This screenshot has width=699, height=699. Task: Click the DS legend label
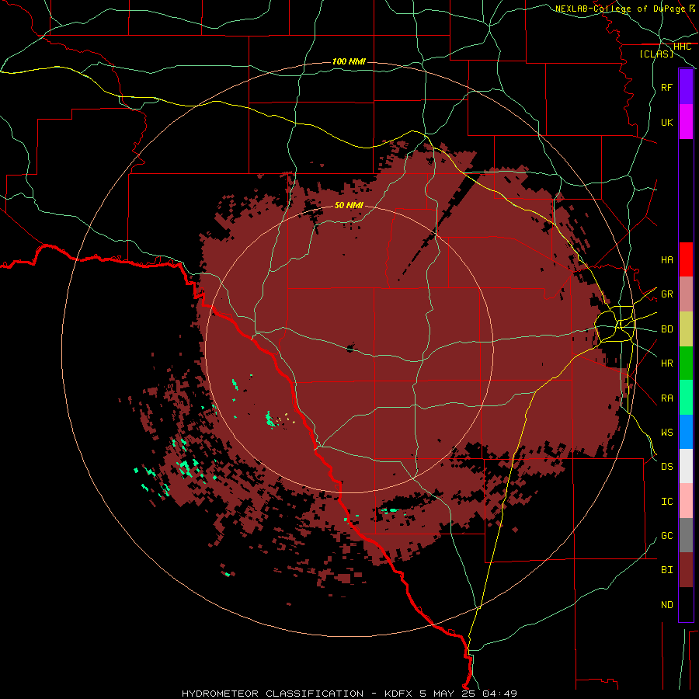point(667,466)
